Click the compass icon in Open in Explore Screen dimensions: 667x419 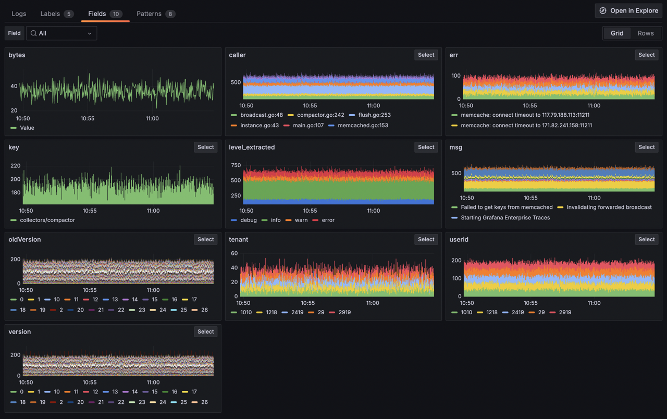[x=603, y=10]
